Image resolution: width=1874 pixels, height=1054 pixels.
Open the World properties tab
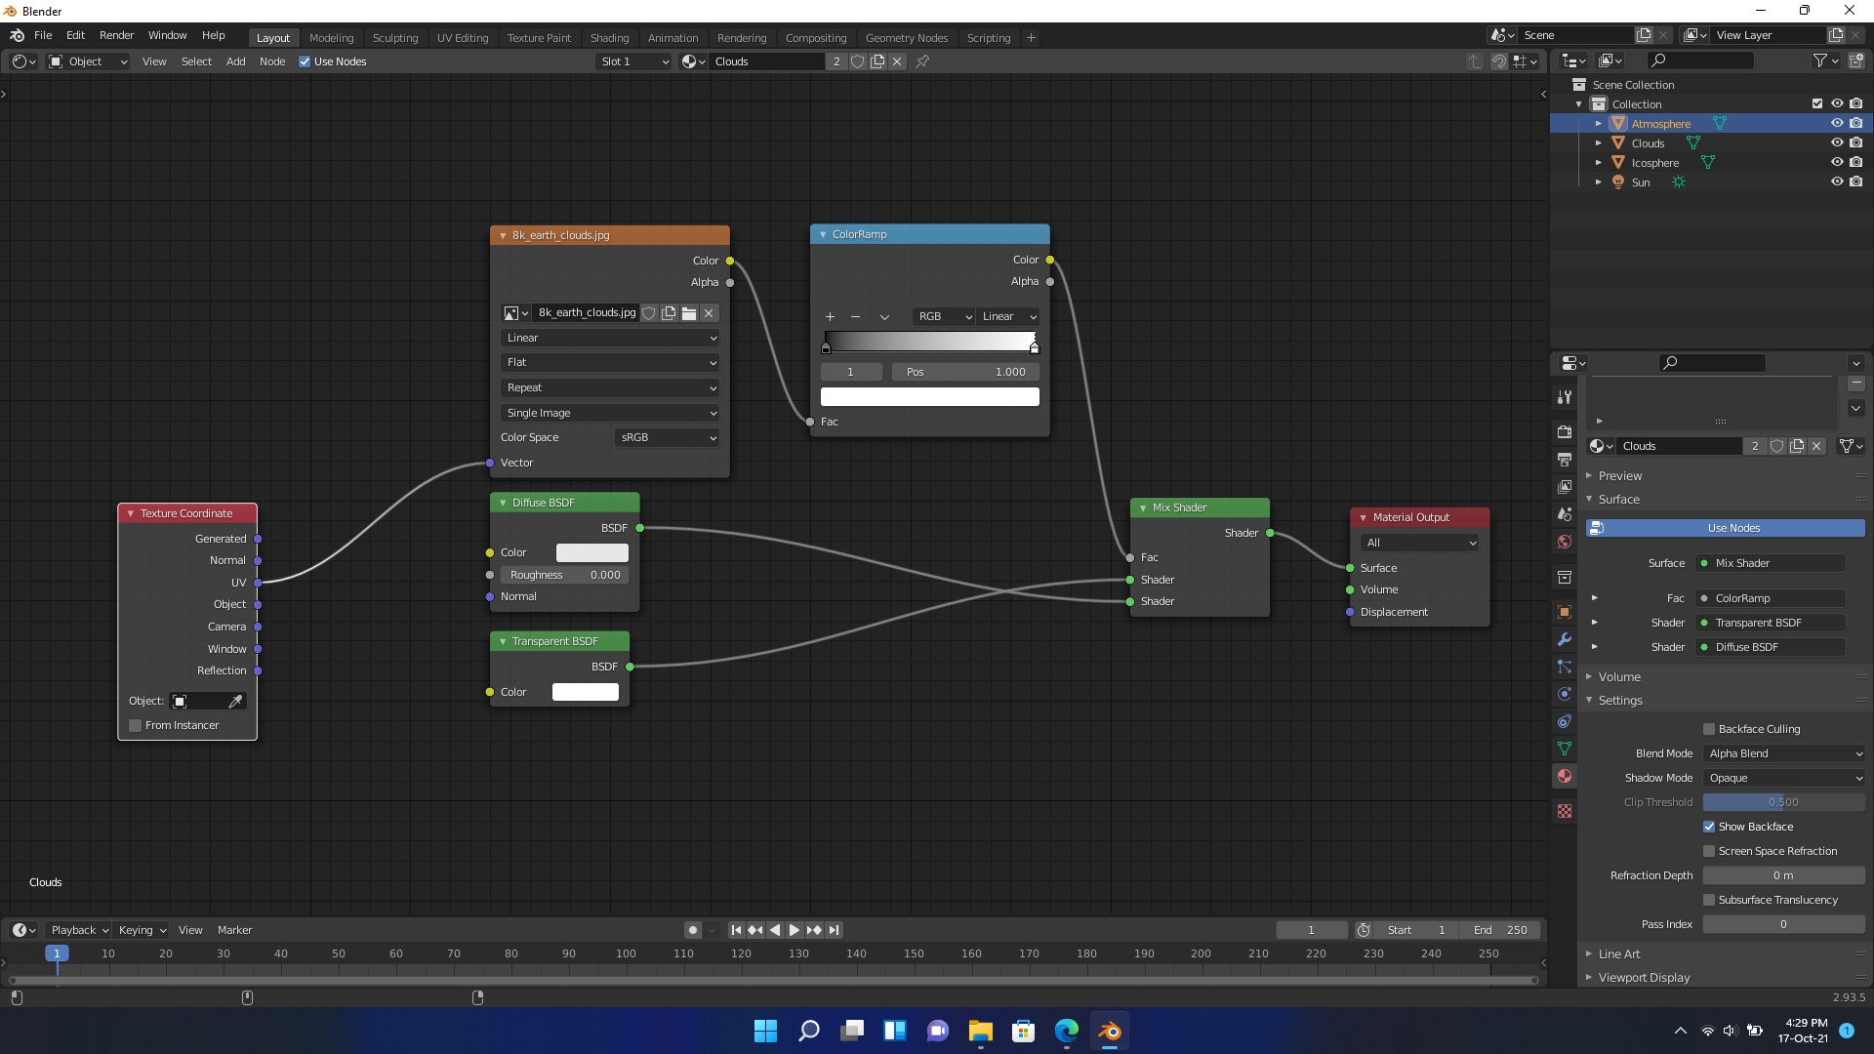(1565, 541)
